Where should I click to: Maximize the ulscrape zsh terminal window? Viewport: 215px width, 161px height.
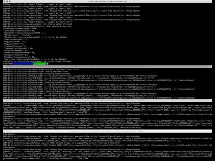(x=10, y=1)
